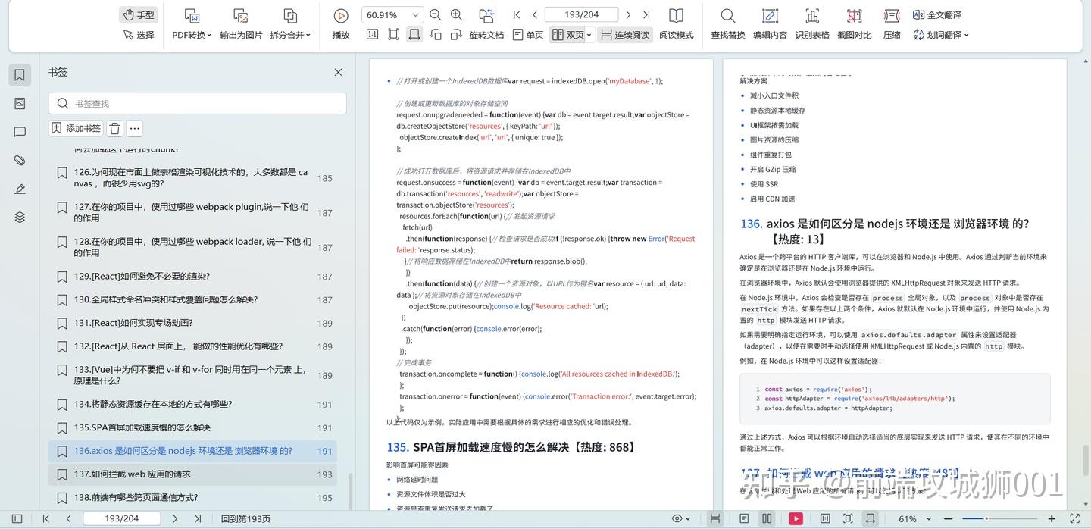Close the 书签 bookmarks panel

(338, 72)
